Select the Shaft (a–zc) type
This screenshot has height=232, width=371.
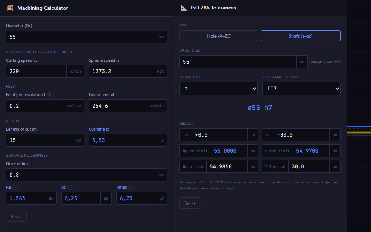coord(301,36)
